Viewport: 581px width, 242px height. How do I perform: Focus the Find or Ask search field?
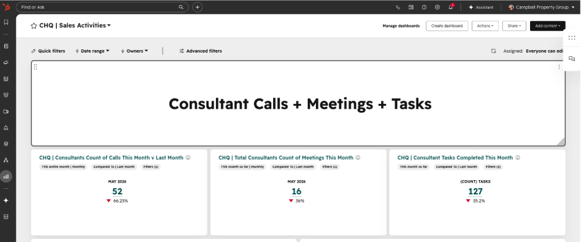(102, 7)
